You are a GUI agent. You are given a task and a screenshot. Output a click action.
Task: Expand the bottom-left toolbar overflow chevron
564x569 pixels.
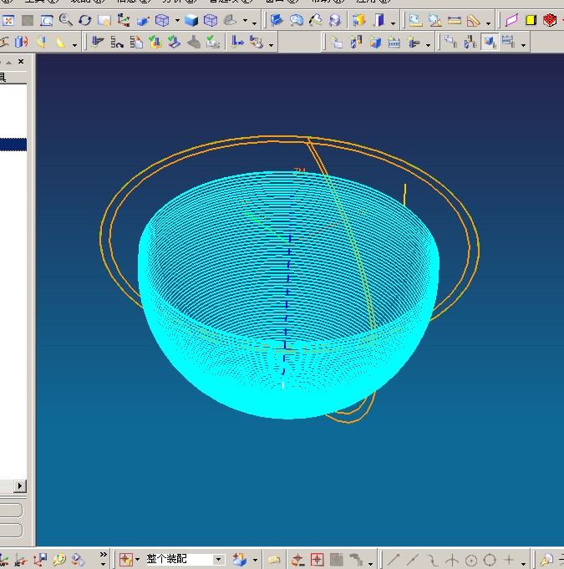point(104,555)
